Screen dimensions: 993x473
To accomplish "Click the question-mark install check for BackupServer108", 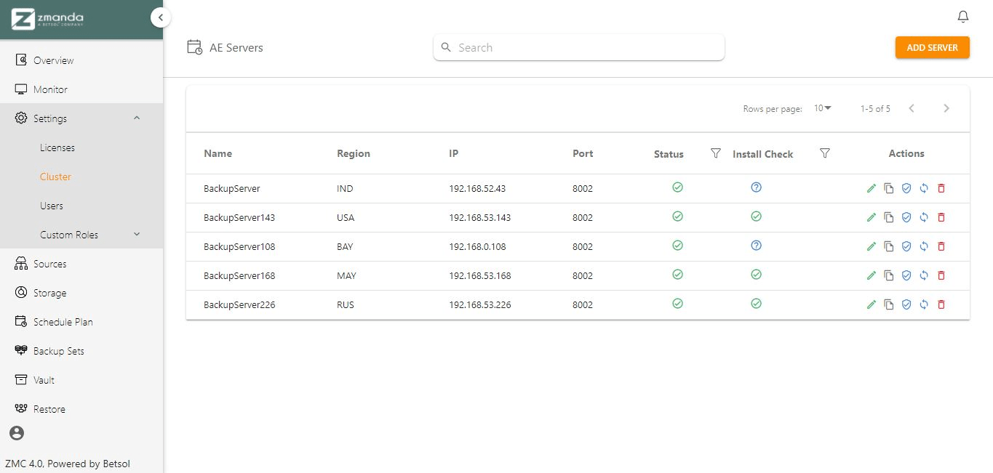I will click(756, 246).
